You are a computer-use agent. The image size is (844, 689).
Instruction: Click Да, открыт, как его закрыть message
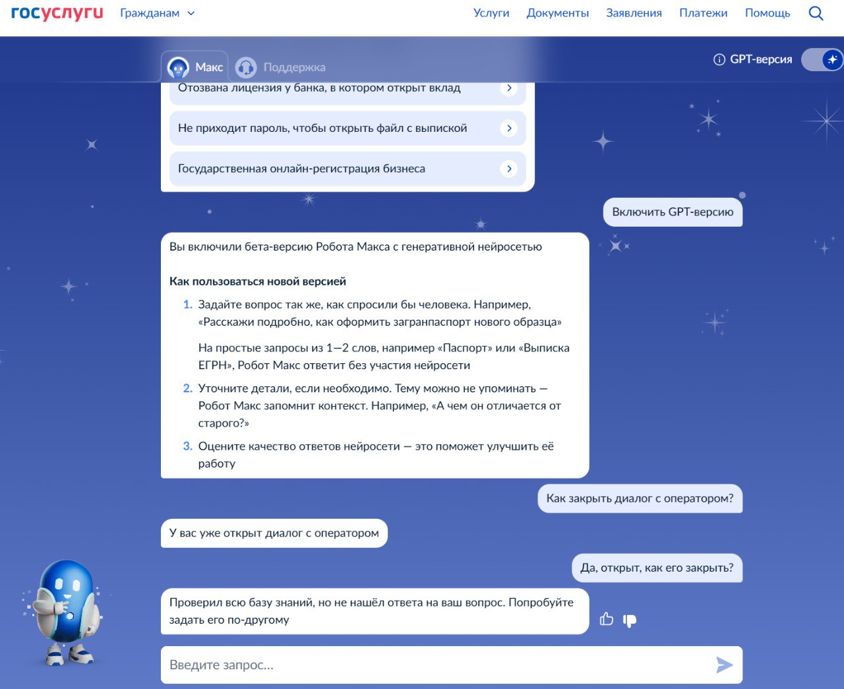click(657, 568)
